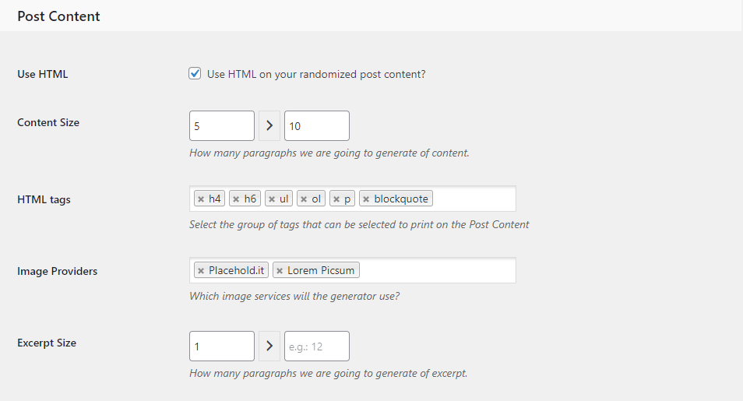Remove the ol tag
The width and height of the screenshot is (743, 401).
304,199
